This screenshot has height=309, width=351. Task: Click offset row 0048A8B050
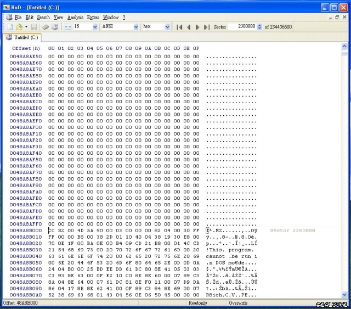(x=26, y=262)
